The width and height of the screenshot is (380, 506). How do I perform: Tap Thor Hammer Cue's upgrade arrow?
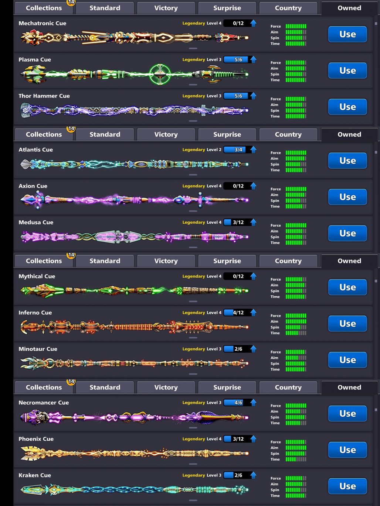(x=253, y=96)
